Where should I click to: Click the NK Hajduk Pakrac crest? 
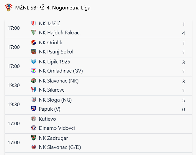pos(34,32)
